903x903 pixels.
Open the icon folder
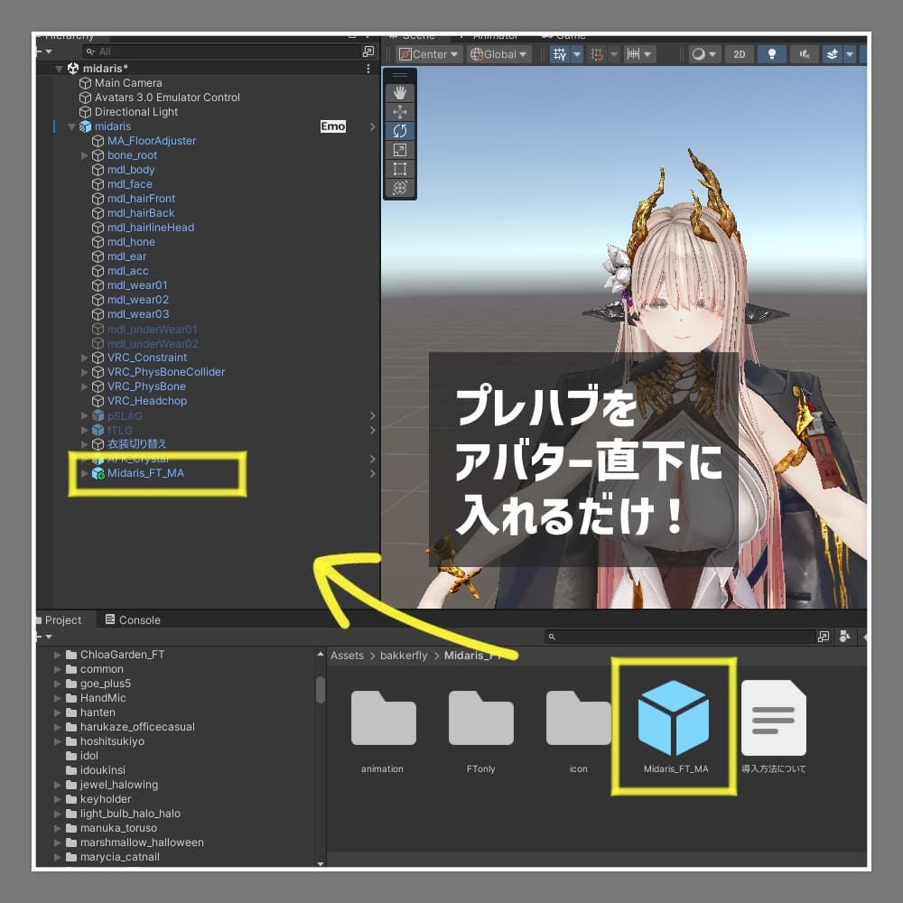[x=578, y=732]
